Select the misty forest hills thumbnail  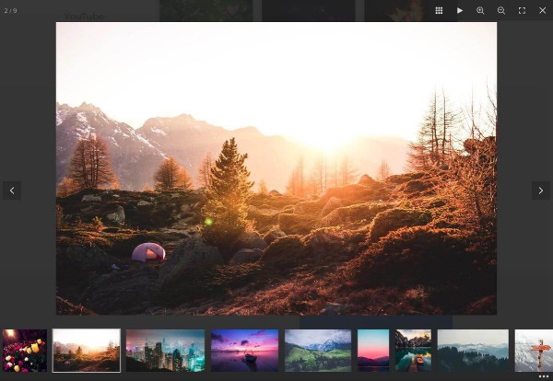coord(473,350)
